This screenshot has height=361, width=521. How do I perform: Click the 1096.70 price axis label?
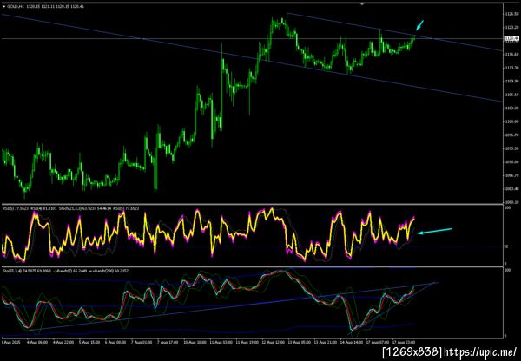click(x=511, y=135)
